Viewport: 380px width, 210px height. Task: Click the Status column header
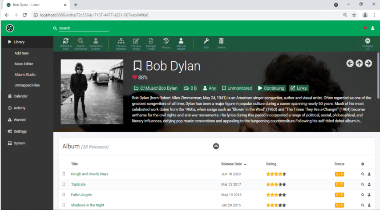[339, 164]
